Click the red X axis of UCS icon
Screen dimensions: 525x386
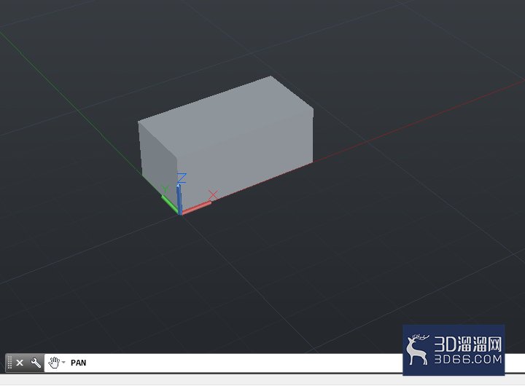click(197, 207)
